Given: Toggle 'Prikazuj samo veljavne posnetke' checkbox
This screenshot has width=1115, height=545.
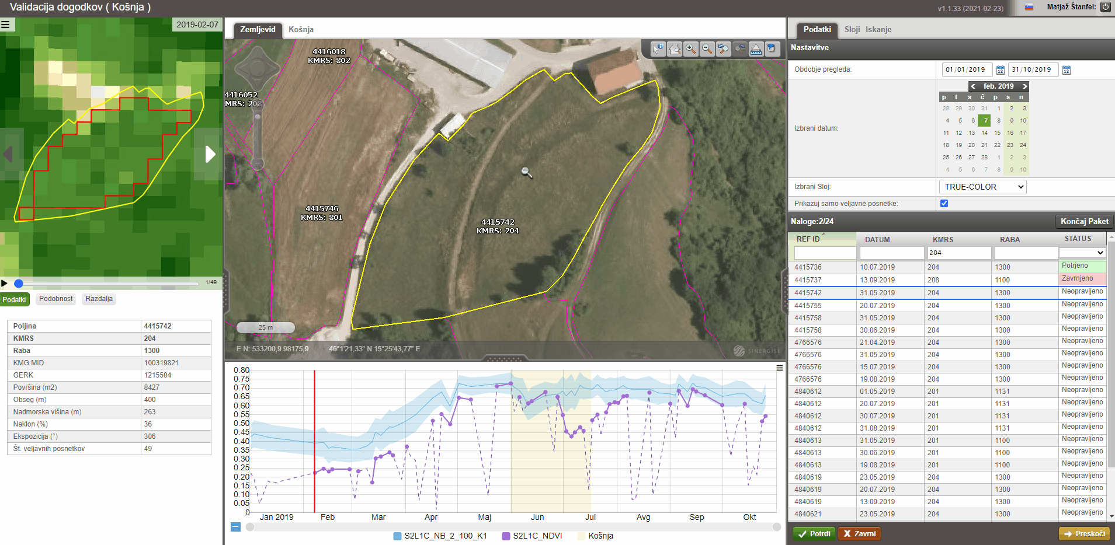Looking at the screenshot, I should point(944,204).
